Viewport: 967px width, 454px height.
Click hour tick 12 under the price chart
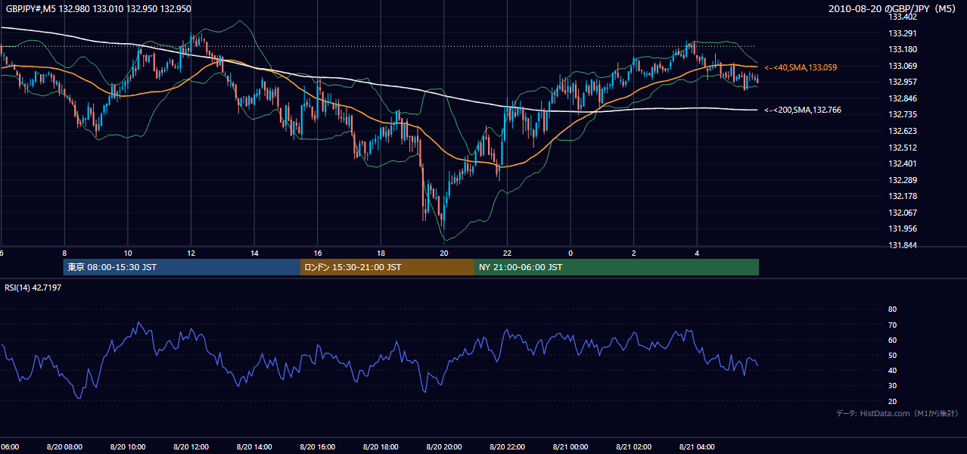(x=191, y=253)
